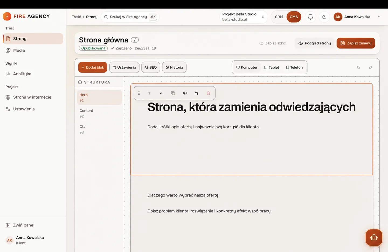Open the Projekt Bella Studio project selector
The width and height of the screenshot is (388, 252).
tap(244, 17)
